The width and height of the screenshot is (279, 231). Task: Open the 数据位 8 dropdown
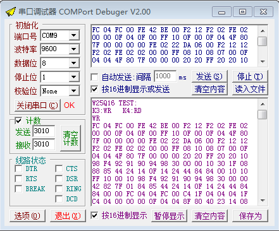(74, 63)
